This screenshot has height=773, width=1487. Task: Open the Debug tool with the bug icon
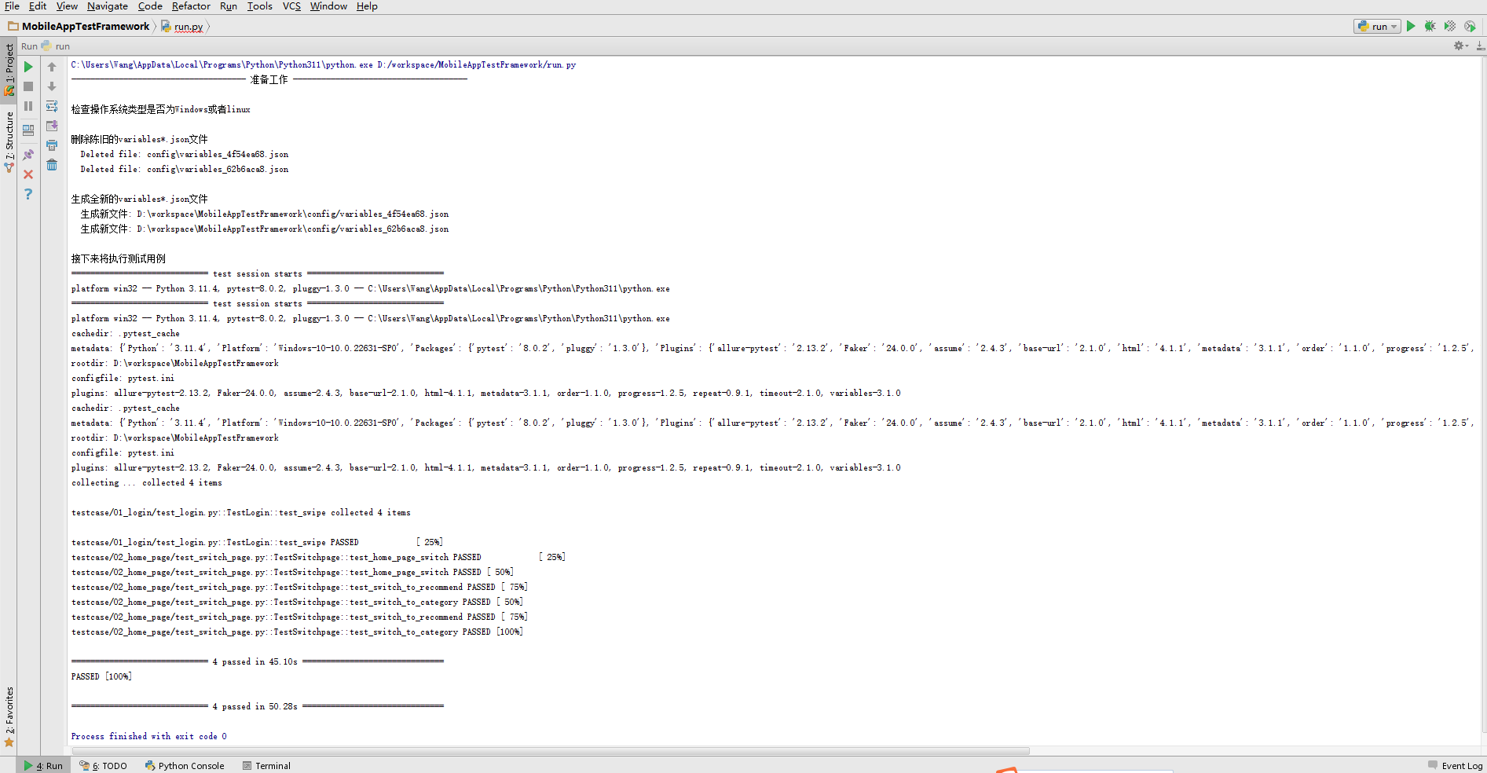pyautogui.click(x=1430, y=26)
